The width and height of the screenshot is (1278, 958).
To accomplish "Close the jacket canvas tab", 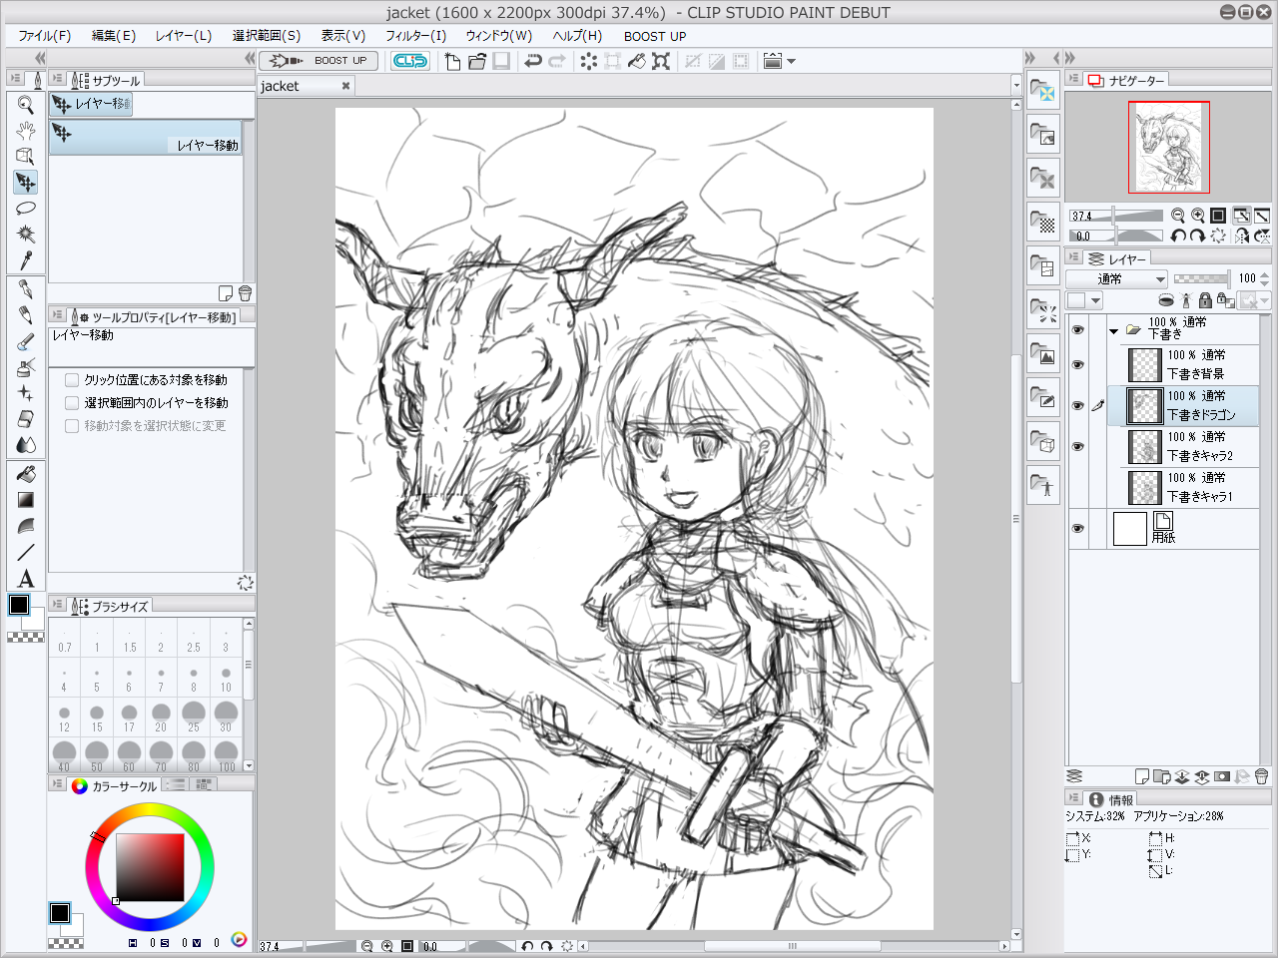I will (x=346, y=86).
